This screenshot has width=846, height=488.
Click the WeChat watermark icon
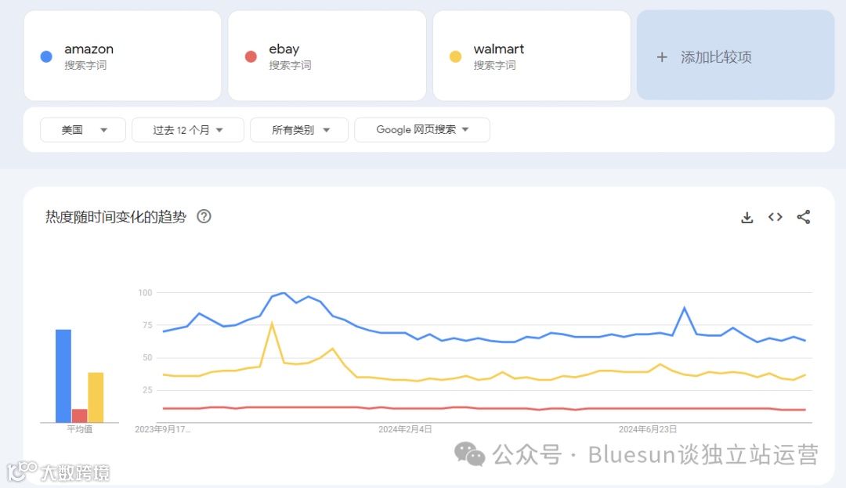point(470,454)
